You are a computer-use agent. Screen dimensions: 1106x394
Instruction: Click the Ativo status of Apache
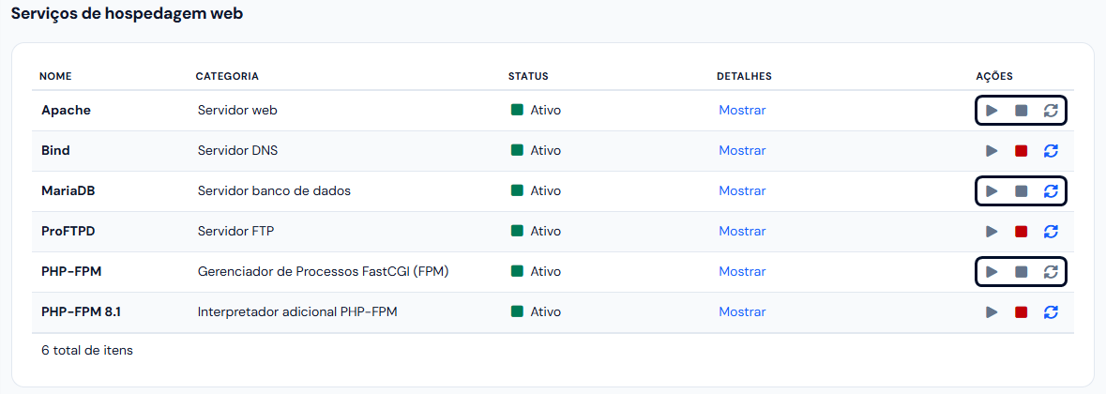(x=536, y=111)
